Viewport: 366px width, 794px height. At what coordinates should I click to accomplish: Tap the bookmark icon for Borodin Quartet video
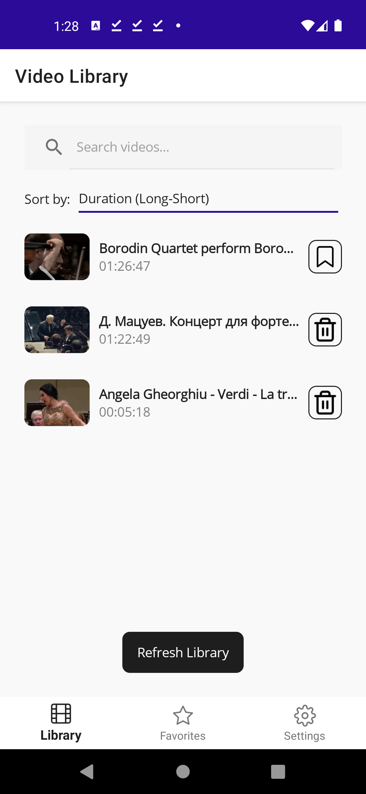(325, 257)
